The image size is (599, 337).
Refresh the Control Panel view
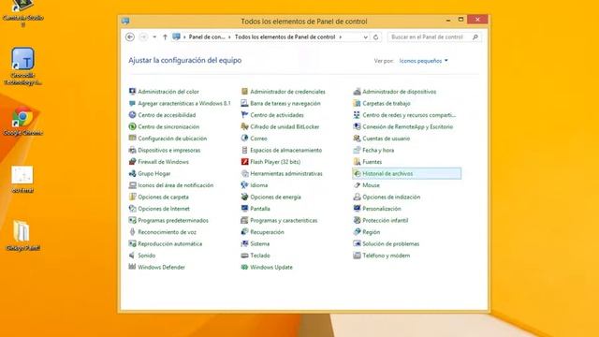[x=376, y=37]
